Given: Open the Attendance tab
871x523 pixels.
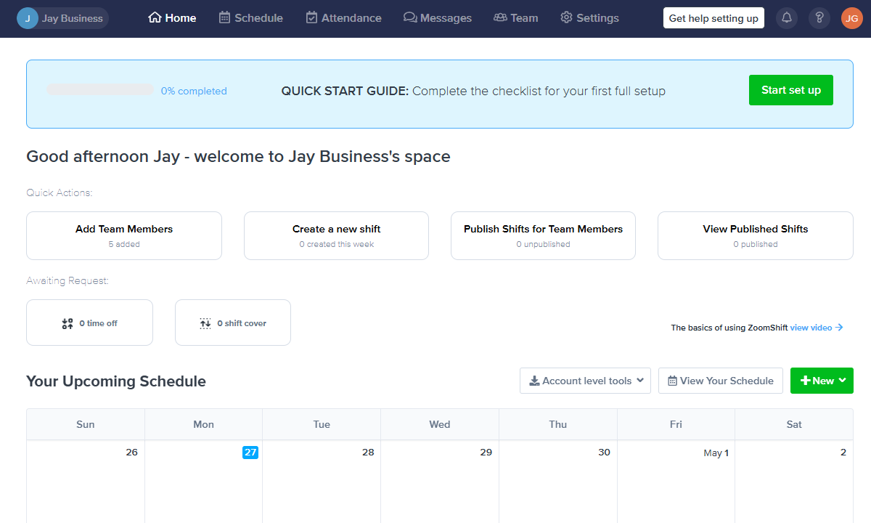Looking at the screenshot, I should point(343,18).
